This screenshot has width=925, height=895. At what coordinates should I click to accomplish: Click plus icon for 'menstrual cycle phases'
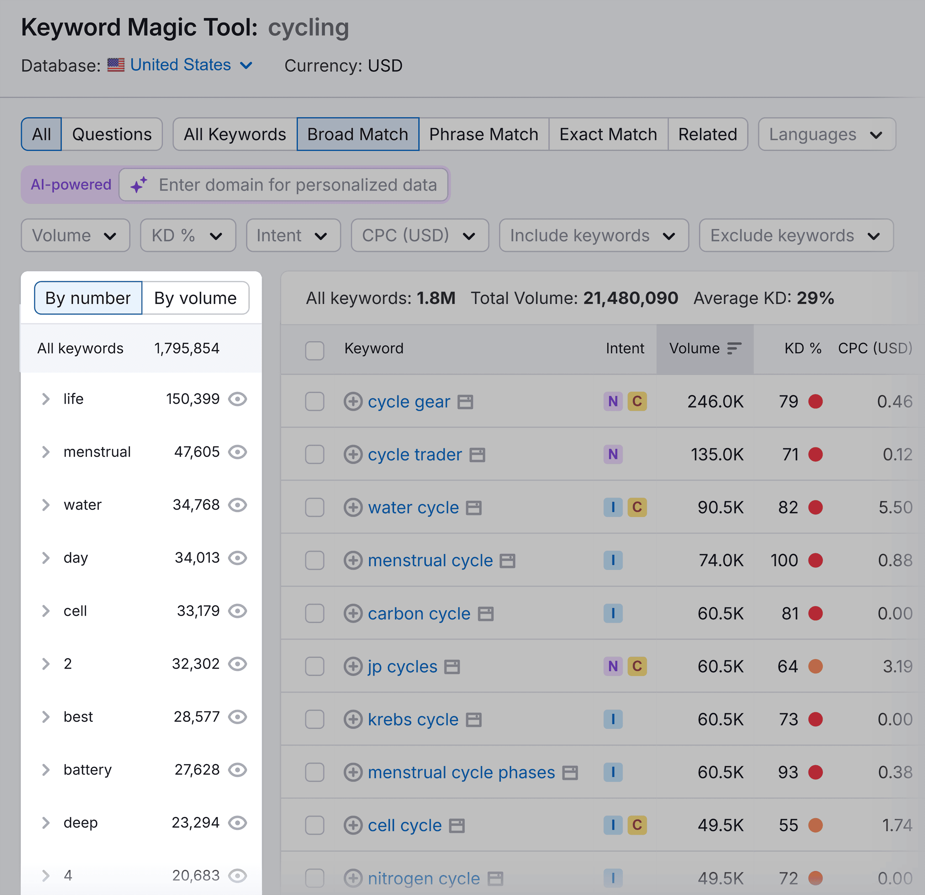(x=353, y=772)
